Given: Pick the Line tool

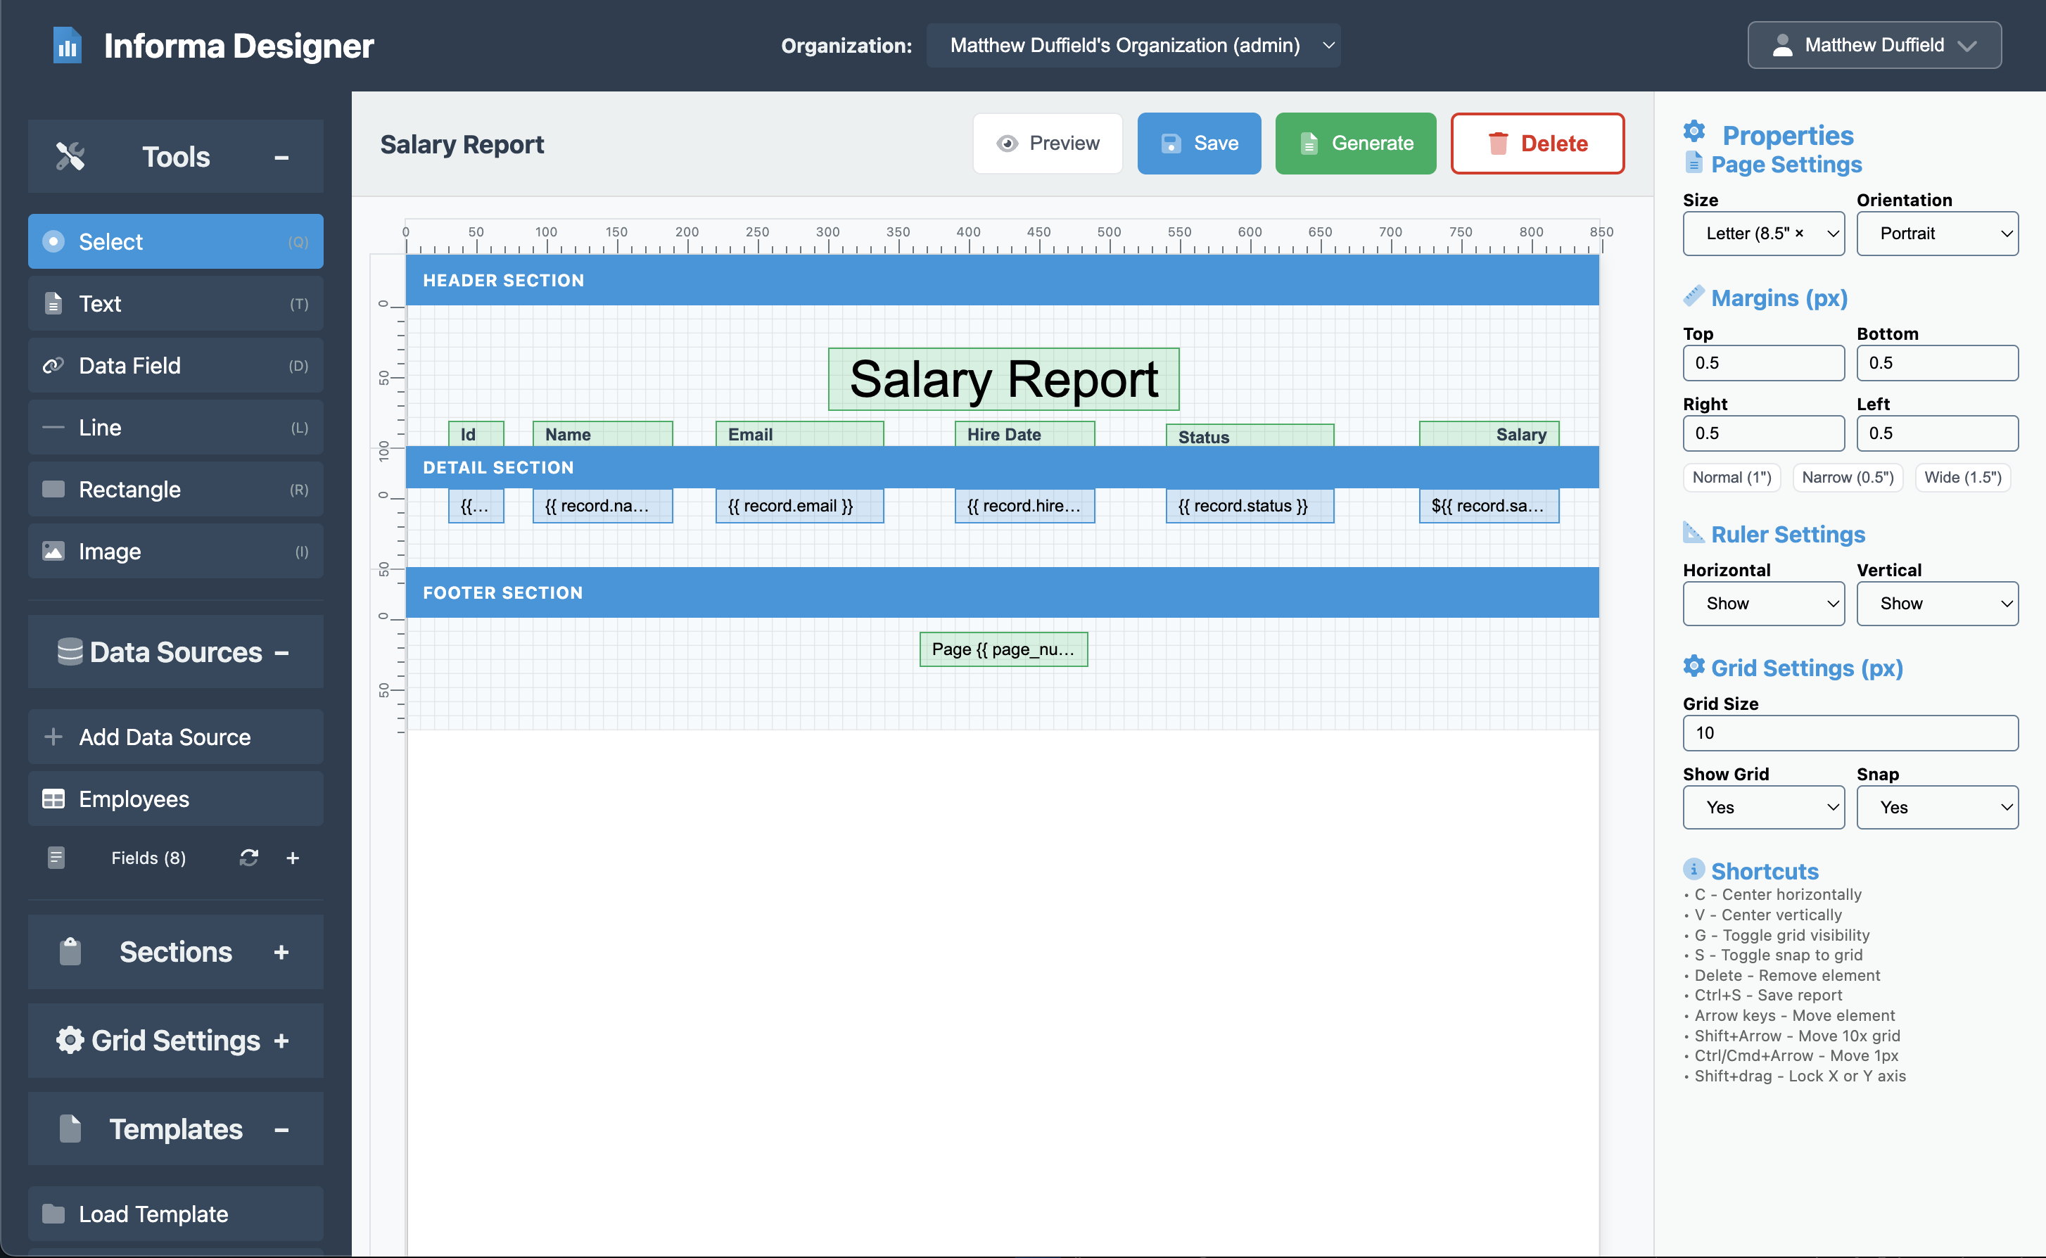Looking at the screenshot, I should (x=174, y=427).
